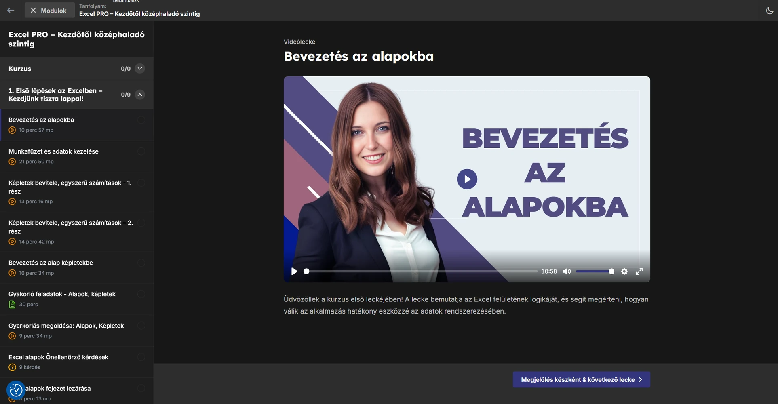The height and width of the screenshot is (404, 778).
Task: Click the Videólecke label above the title
Action: coord(299,42)
